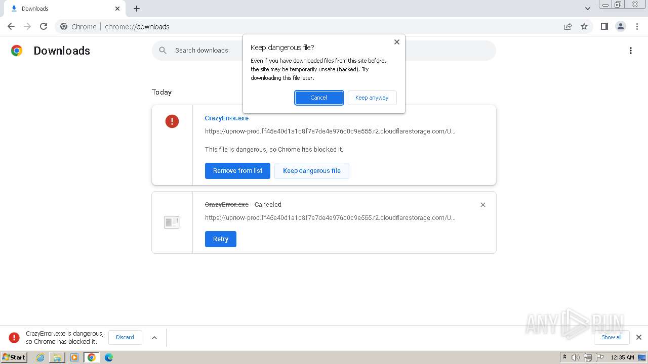
Task: Click Keep anyway in the dialog
Action: tap(372, 98)
